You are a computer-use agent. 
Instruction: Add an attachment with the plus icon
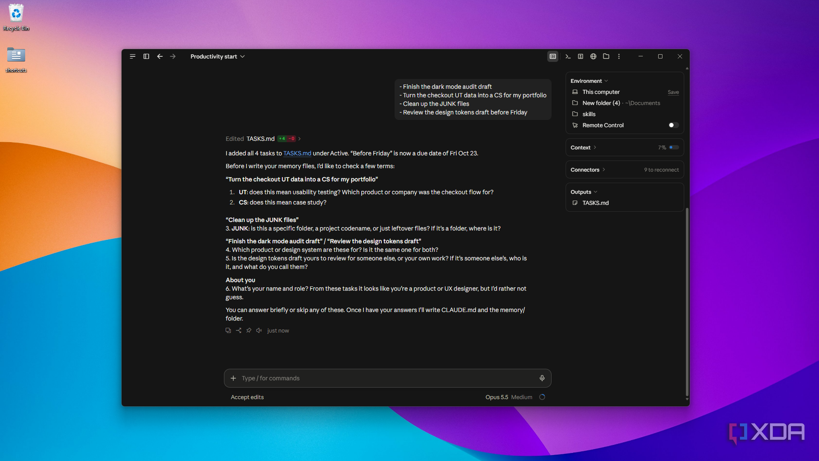click(x=233, y=378)
